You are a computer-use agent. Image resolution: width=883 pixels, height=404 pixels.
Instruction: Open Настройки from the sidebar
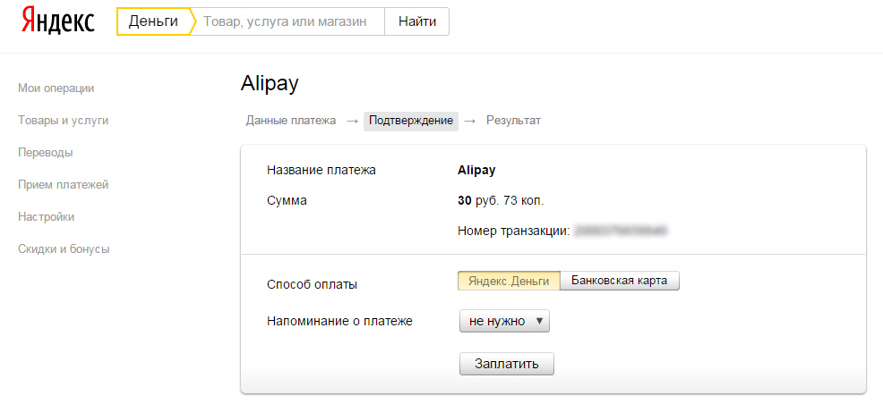point(47,216)
